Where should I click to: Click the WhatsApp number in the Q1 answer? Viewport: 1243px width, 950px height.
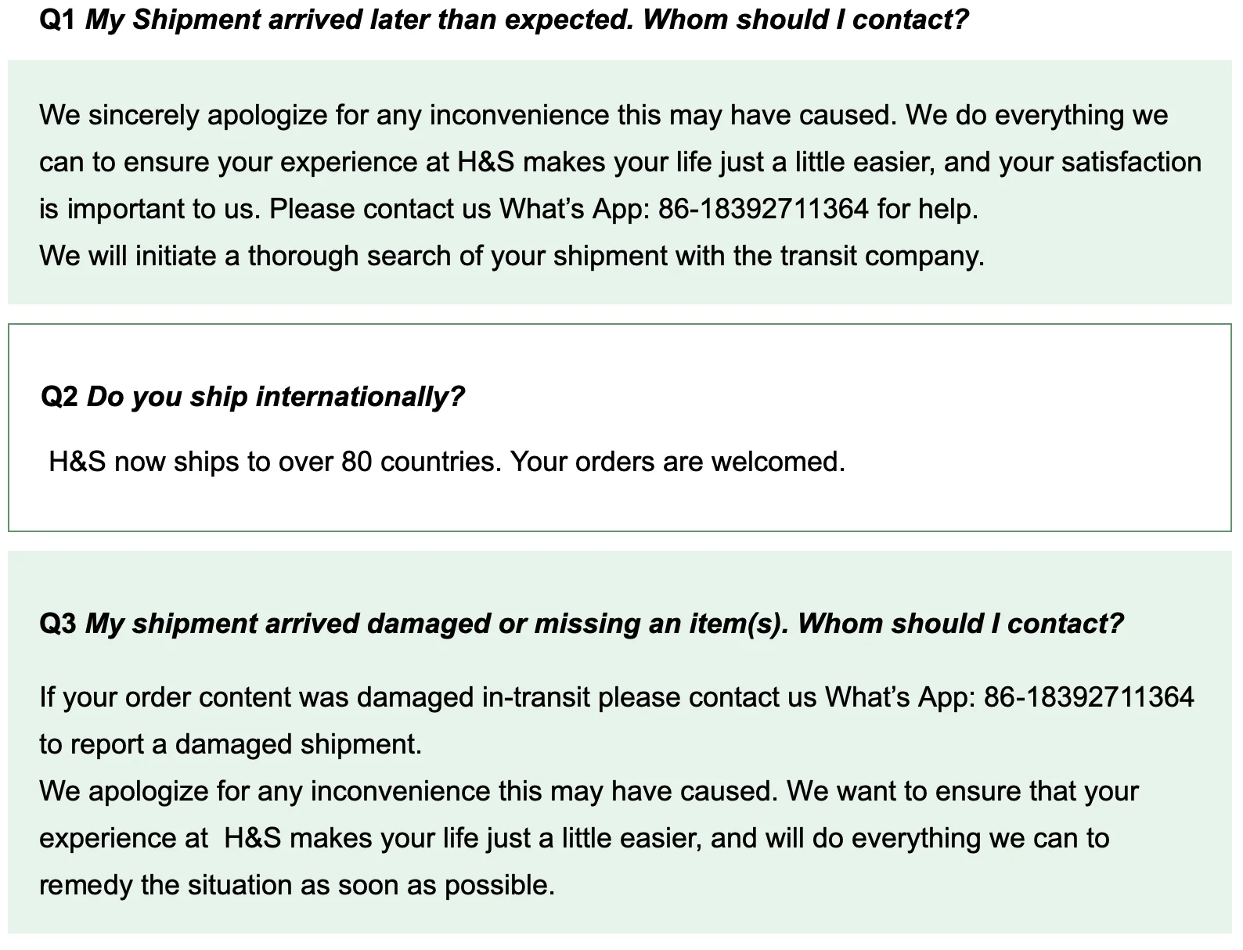tap(763, 209)
